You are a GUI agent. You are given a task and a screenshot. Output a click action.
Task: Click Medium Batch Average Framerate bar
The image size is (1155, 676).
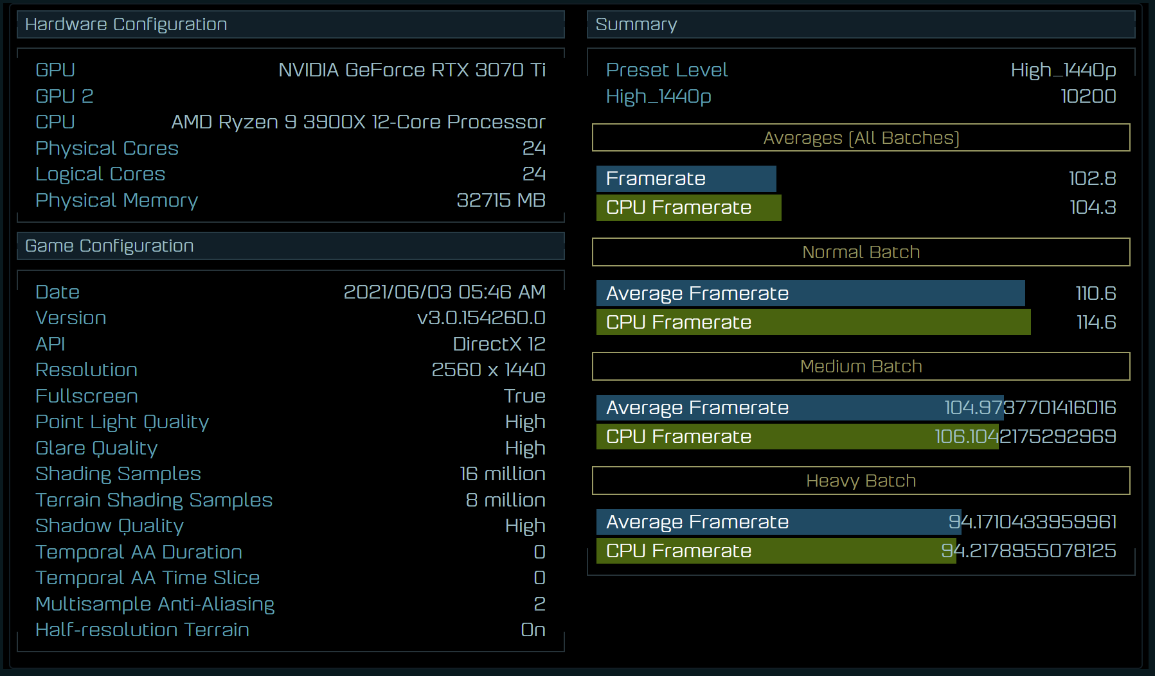point(800,408)
